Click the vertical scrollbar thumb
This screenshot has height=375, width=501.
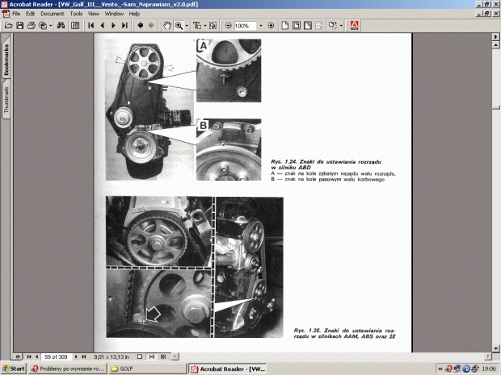[x=495, y=108]
